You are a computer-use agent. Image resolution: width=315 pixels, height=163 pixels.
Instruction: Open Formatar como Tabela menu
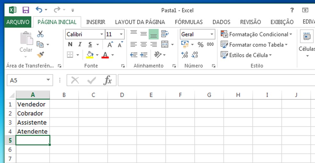click(x=254, y=44)
